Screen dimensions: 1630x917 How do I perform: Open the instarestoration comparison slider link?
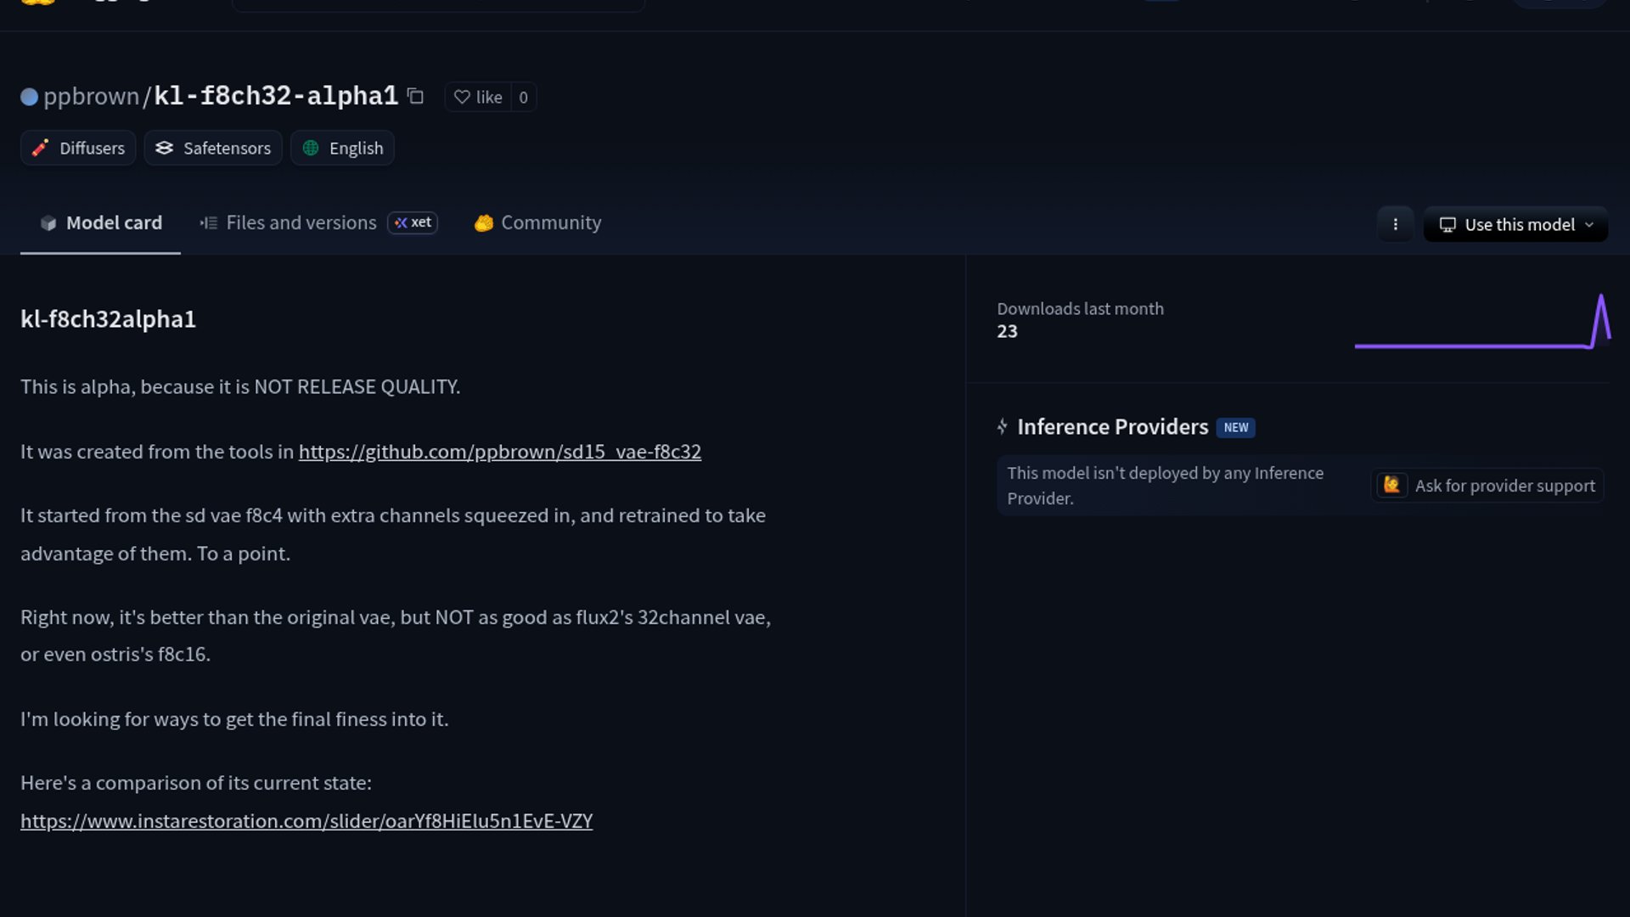[306, 821]
